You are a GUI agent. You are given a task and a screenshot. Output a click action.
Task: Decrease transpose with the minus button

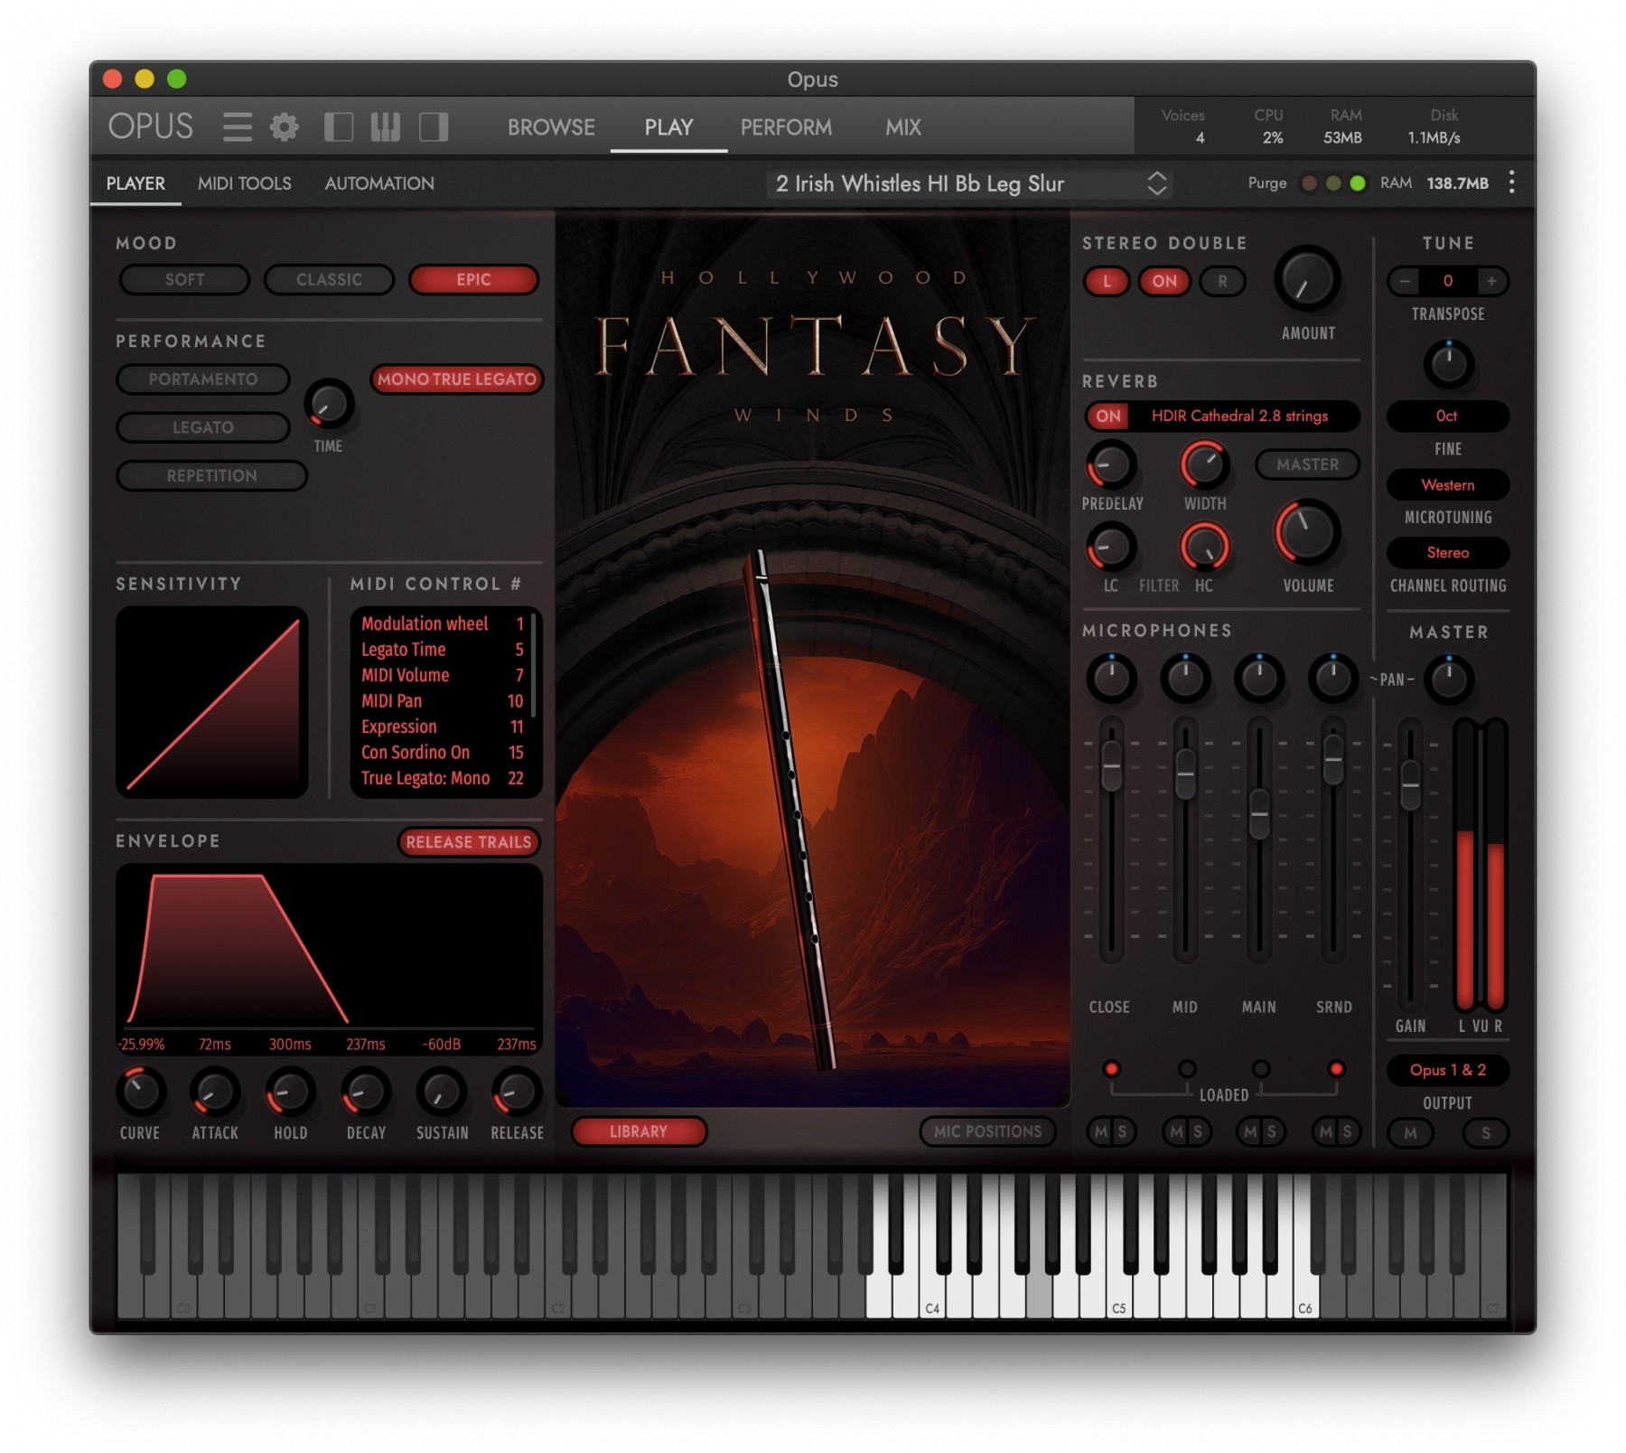click(1405, 281)
